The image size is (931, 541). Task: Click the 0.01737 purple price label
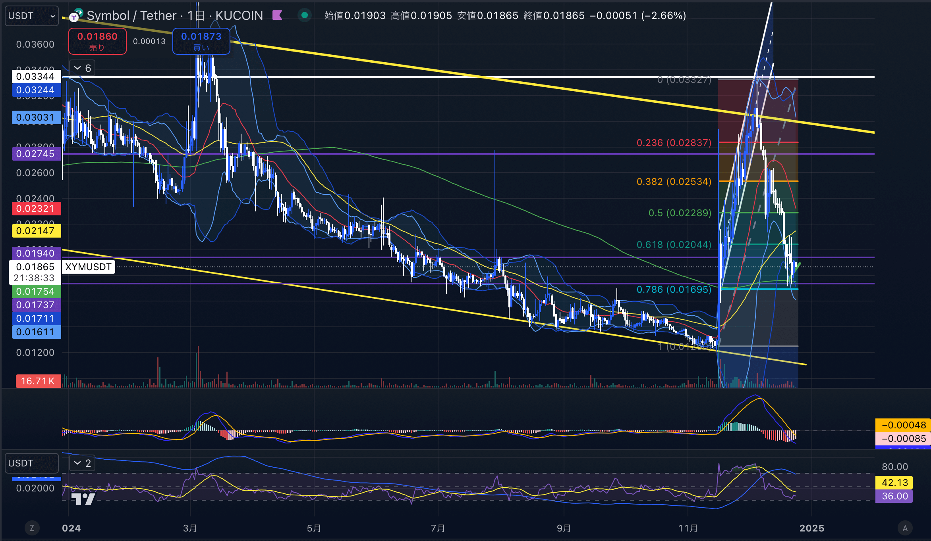tap(36, 305)
